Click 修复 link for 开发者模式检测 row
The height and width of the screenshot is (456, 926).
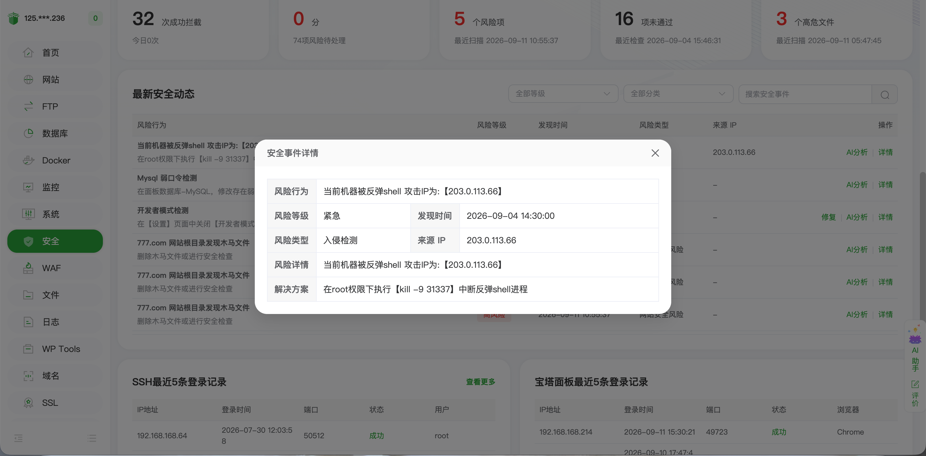point(829,217)
